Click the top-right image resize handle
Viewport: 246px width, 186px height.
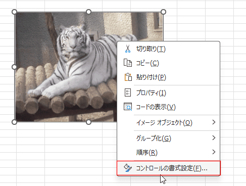coord(163,12)
